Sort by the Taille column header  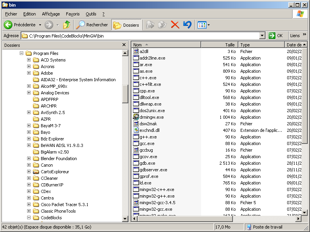(219, 45)
